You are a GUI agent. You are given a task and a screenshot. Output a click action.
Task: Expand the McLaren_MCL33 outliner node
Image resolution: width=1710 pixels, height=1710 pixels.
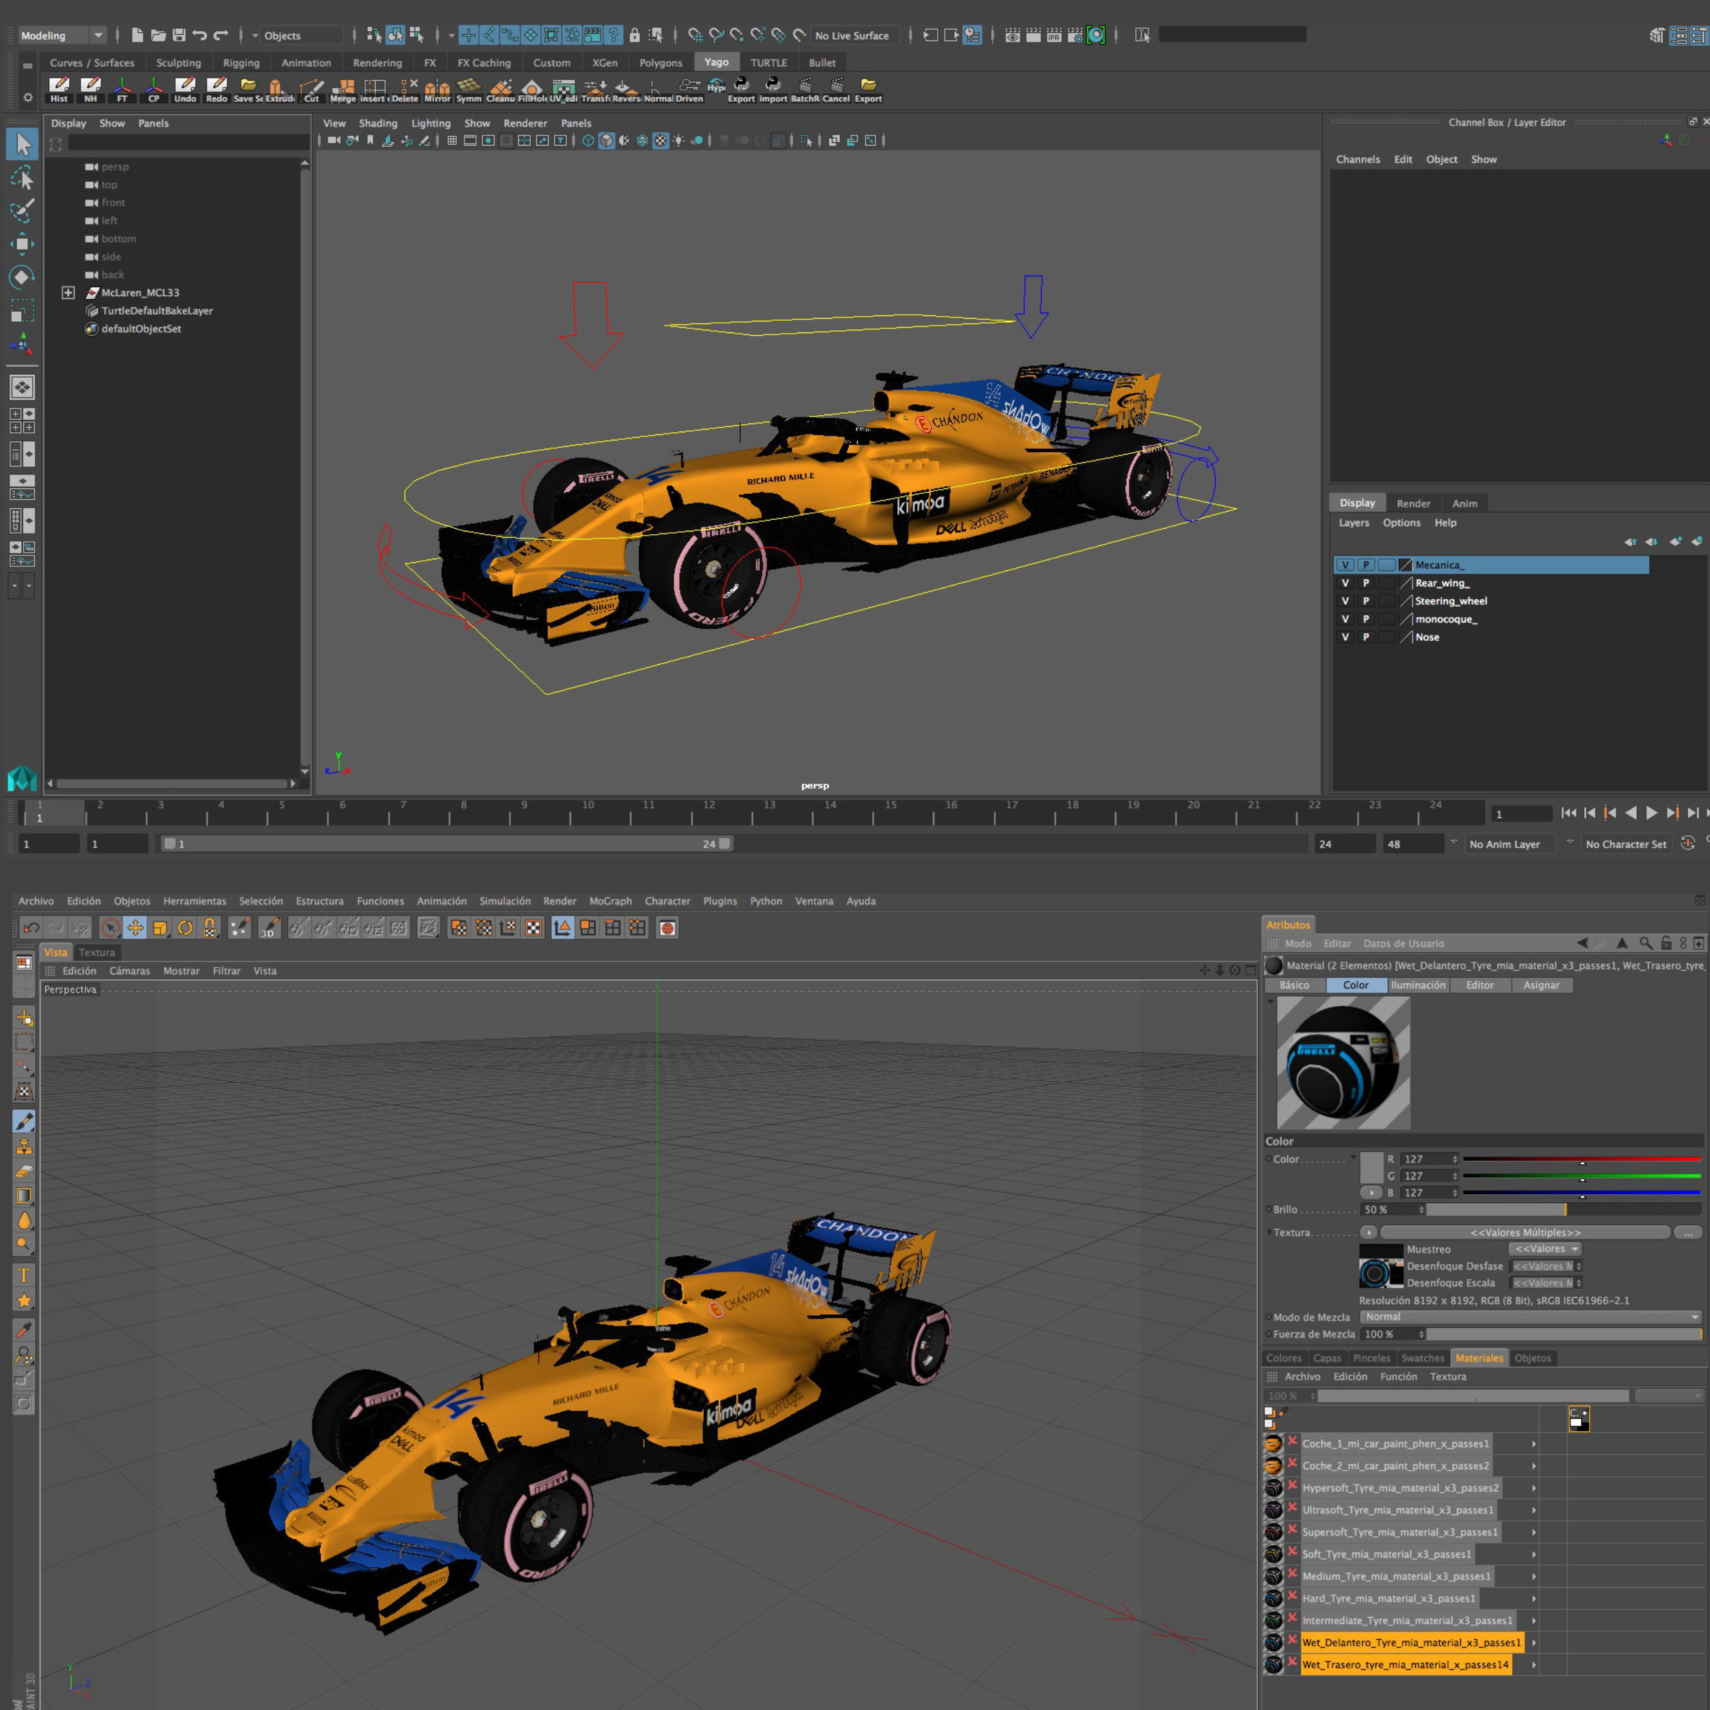pos(68,292)
